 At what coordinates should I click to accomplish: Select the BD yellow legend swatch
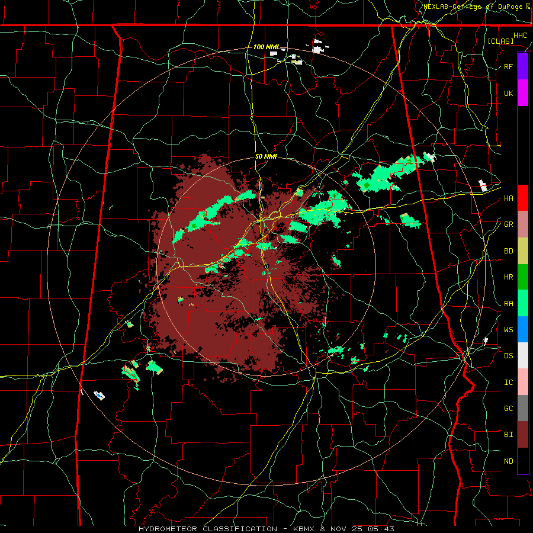[x=523, y=251]
